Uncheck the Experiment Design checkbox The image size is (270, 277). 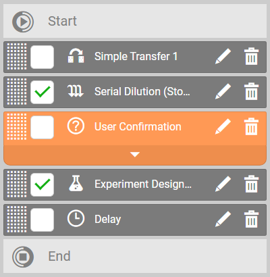click(42, 184)
